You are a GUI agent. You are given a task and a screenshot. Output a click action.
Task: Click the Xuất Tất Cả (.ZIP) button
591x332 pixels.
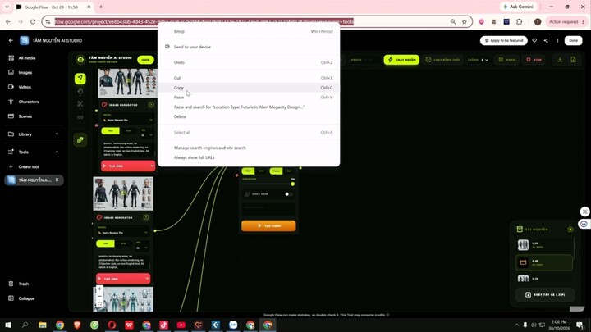pos(545,294)
